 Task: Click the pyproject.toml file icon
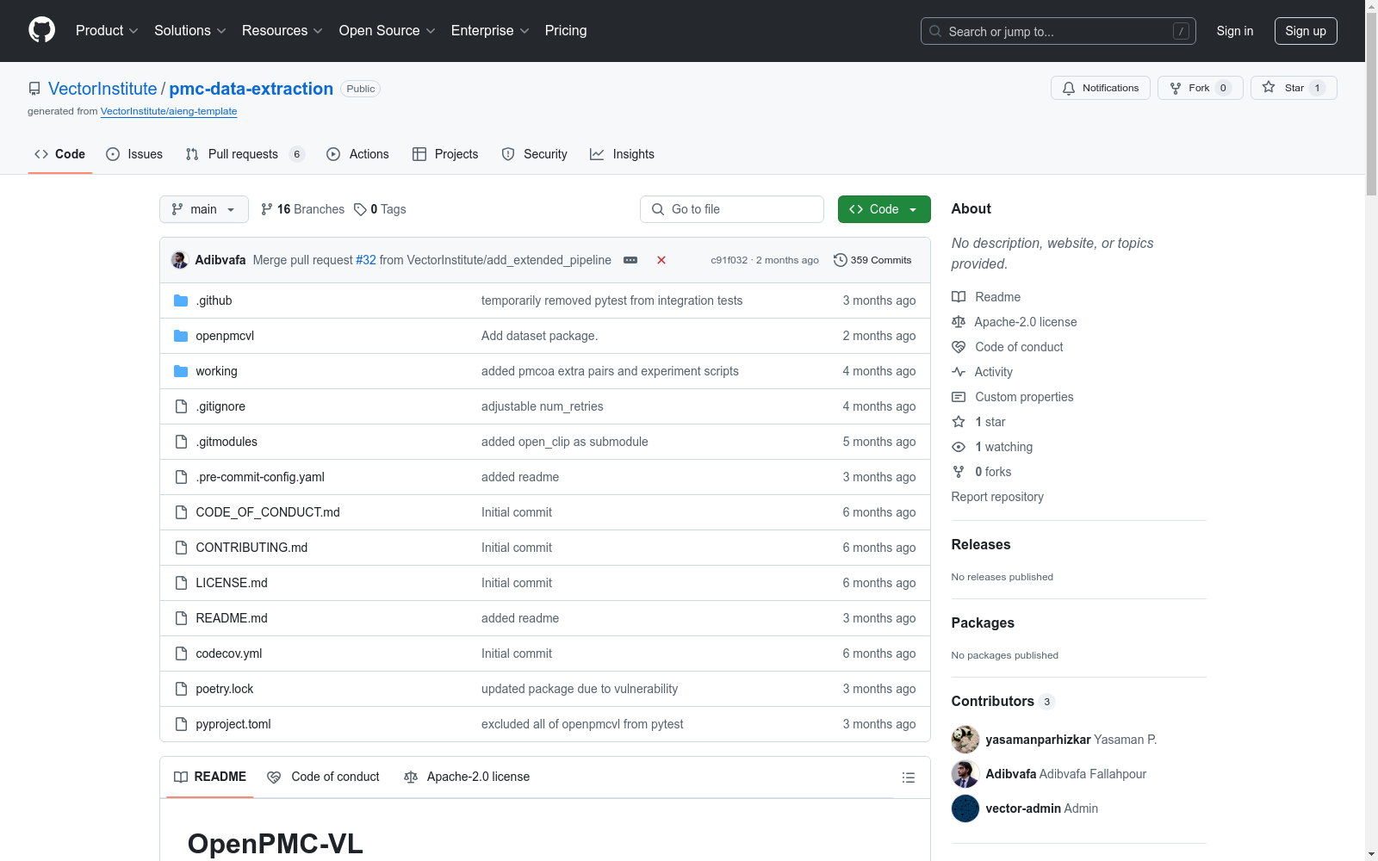(181, 724)
